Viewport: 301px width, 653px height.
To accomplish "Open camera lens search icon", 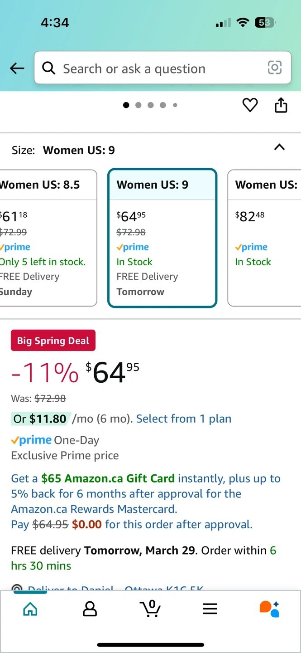I will pos(275,68).
